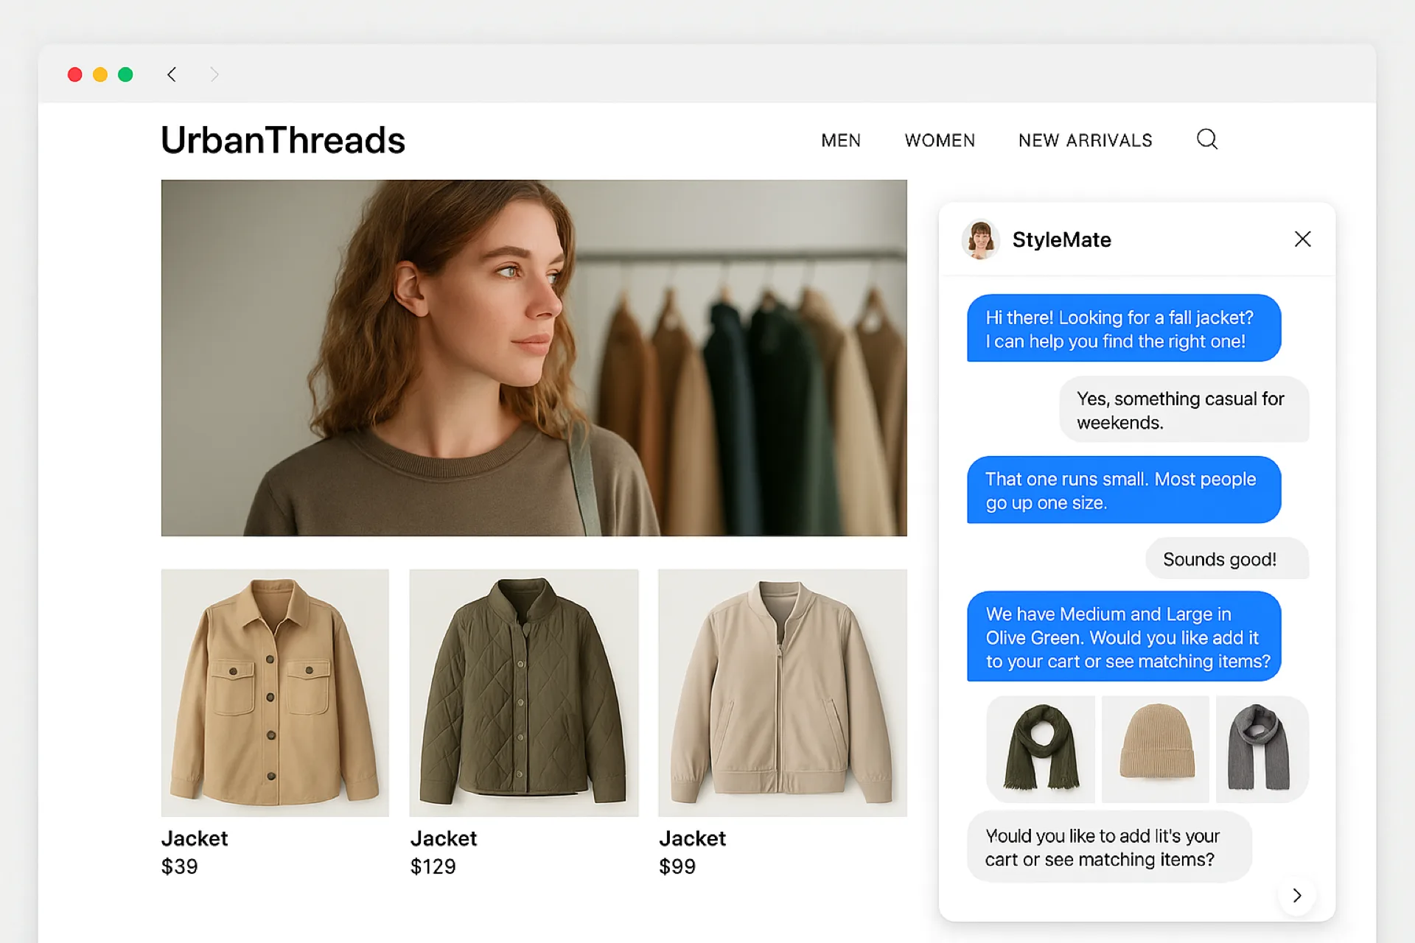Image resolution: width=1415 pixels, height=943 pixels.
Task: Select the tan beanie recommendation
Action: pyautogui.click(x=1155, y=749)
